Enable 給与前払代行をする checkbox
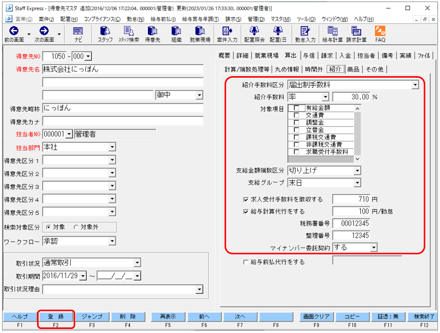 pyautogui.click(x=246, y=262)
